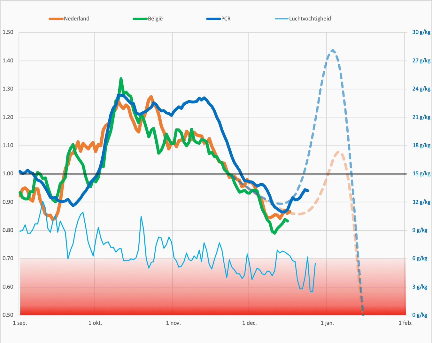Select the Luchtvochtigheid legend label
This screenshot has width=432, height=343.
(310, 19)
